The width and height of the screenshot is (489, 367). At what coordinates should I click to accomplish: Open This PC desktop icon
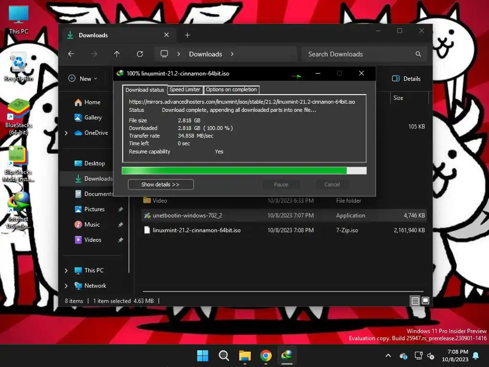click(19, 19)
